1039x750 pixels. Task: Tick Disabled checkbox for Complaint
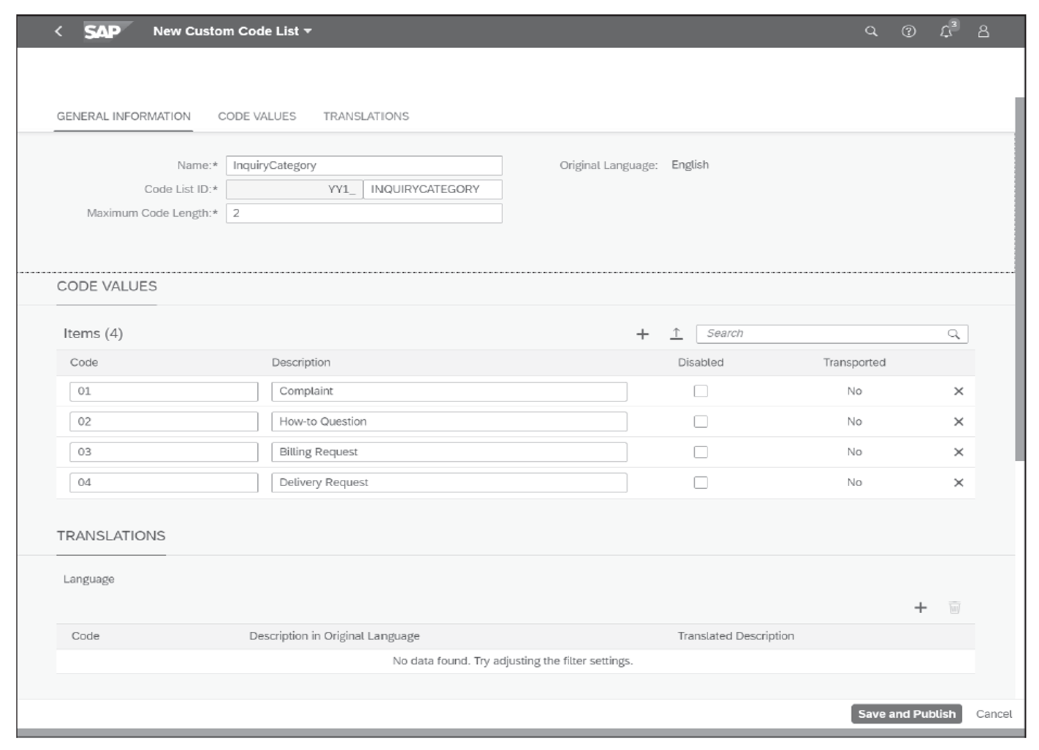[701, 392]
